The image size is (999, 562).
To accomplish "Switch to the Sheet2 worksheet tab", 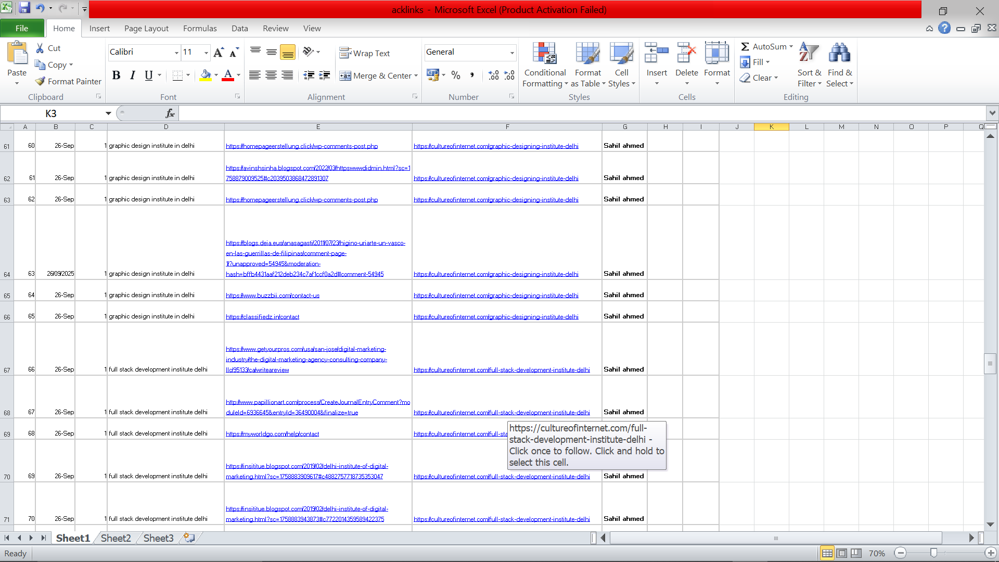I will [x=116, y=538].
